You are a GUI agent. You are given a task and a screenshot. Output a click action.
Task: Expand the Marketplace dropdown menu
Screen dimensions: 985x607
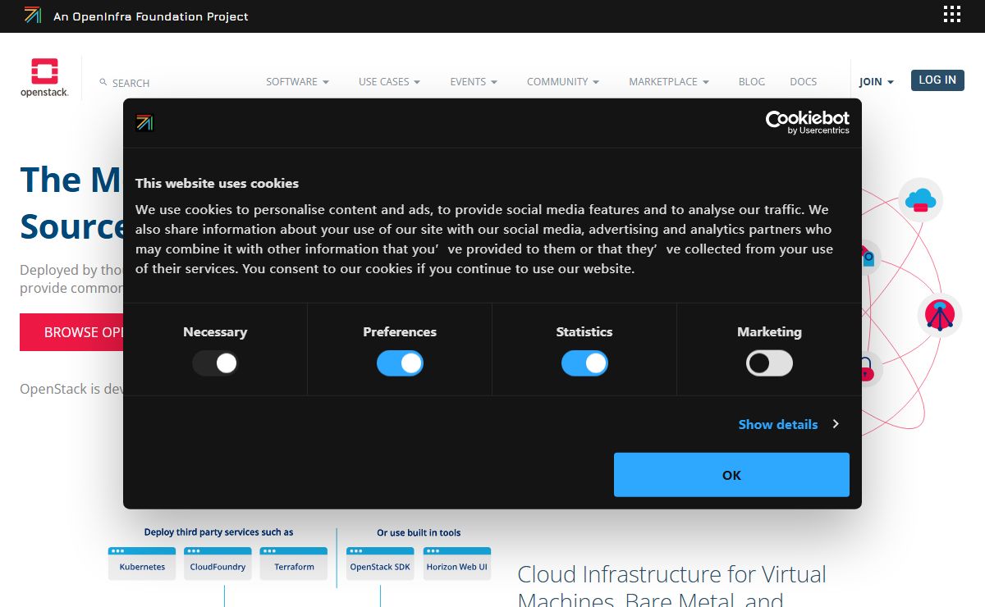[x=669, y=82]
